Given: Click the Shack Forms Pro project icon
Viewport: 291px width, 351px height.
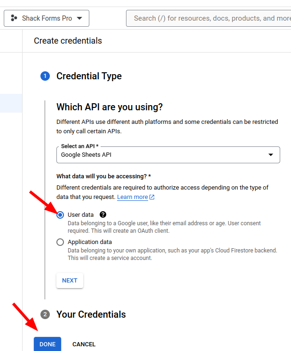Looking at the screenshot, I should tap(14, 18).
